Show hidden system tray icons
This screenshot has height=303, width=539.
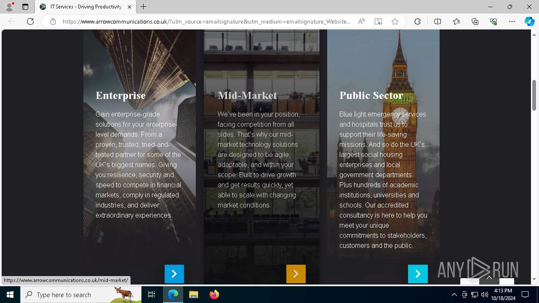454,295
